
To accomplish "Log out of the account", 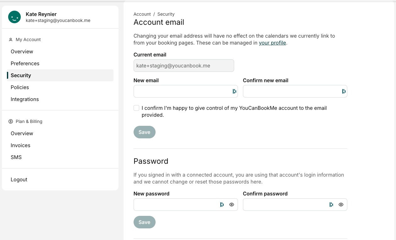I will pos(19,179).
